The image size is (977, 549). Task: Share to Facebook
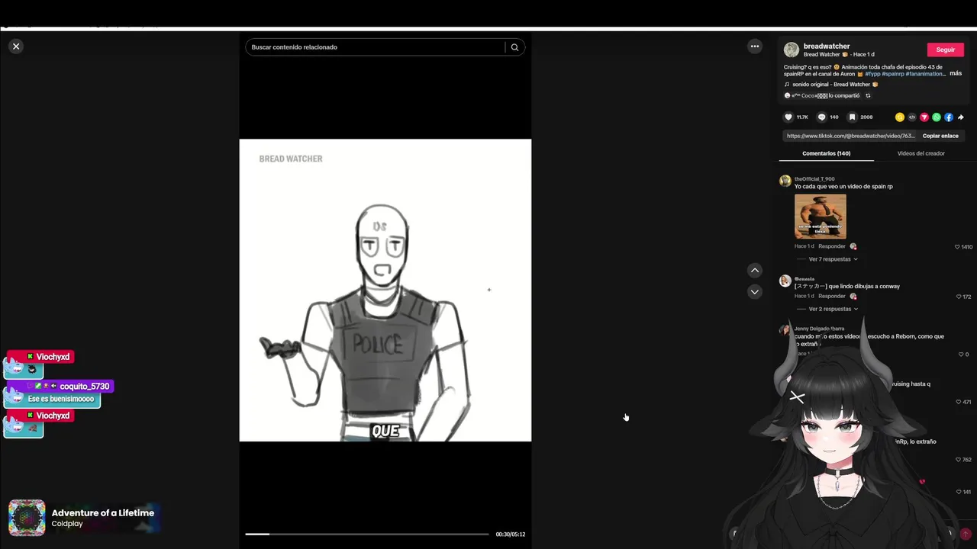pyautogui.click(x=949, y=117)
